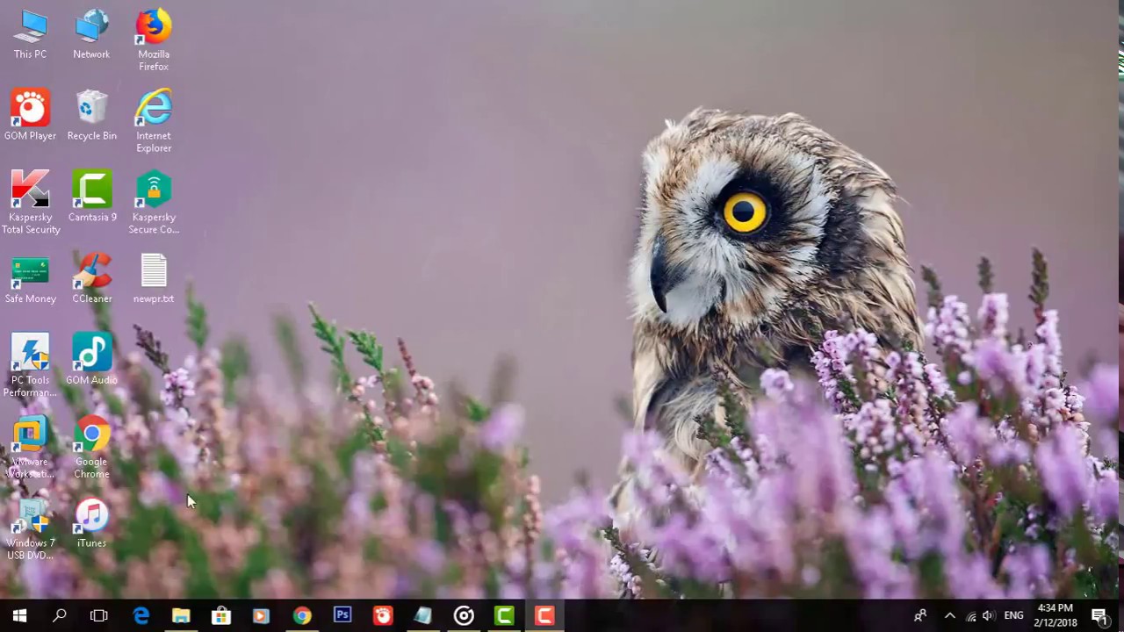Open the ENG language indicator
Screen dimensions: 1124x632
click(1013, 616)
